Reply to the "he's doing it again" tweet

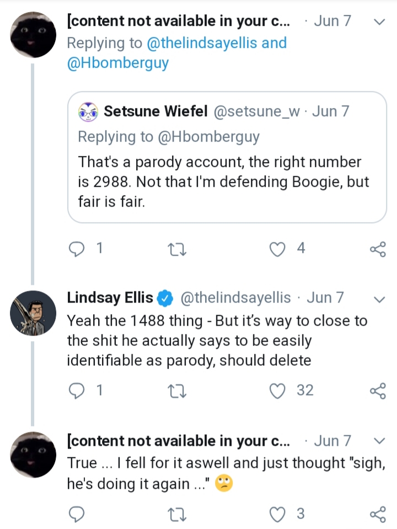pos(77,515)
